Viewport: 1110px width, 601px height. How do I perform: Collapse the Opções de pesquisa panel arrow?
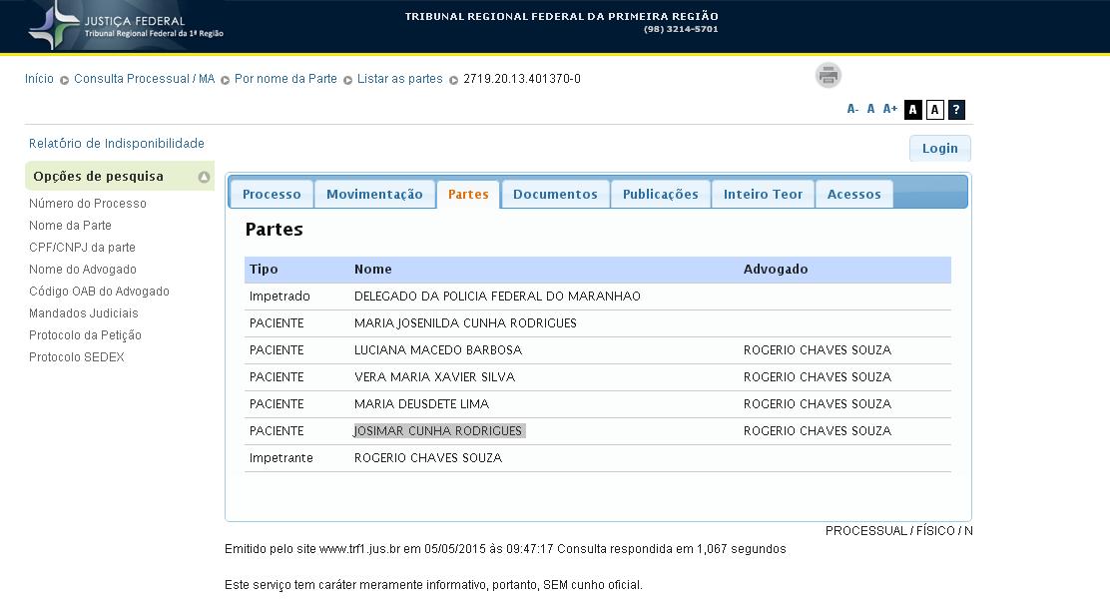[204, 177]
